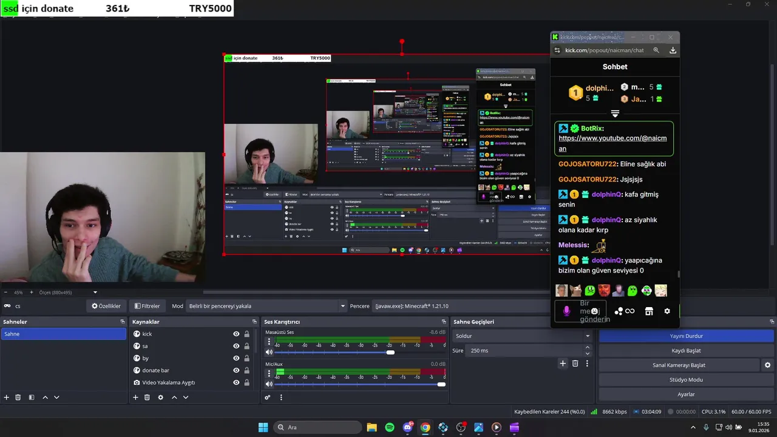Click Yayını Durdur to stop streaming

pos(686,336)
